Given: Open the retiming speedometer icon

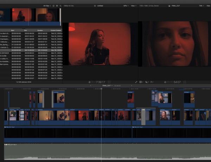Looking at the screenshot, I should [x=152, y=82].
